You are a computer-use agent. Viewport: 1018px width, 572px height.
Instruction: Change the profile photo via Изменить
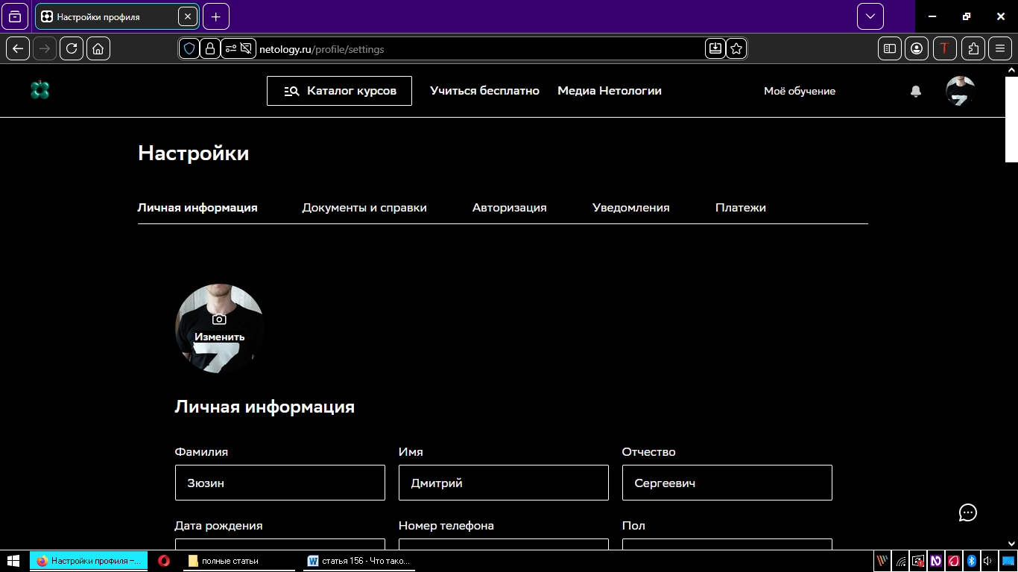219,328
